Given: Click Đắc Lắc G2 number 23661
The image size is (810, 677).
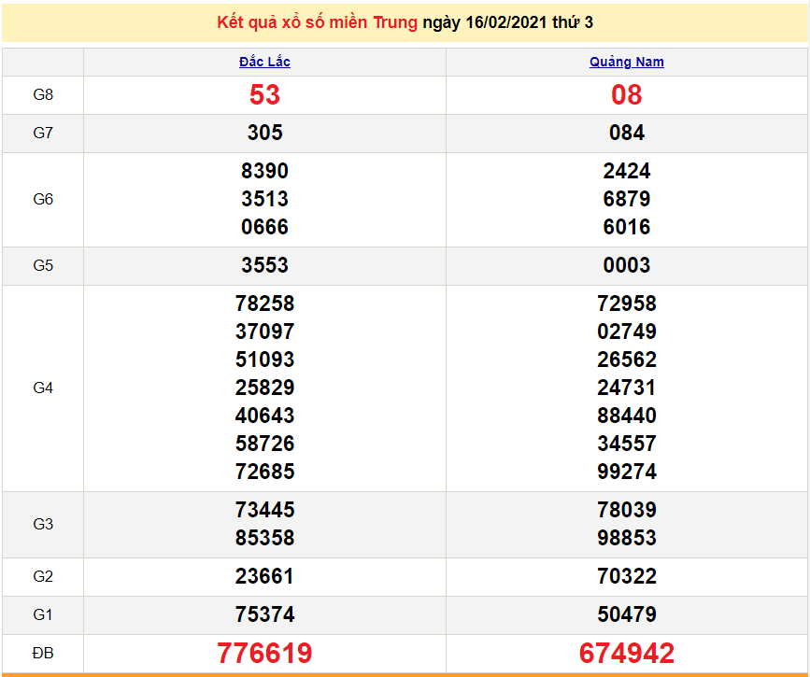Looking at the screenshot, I should click(264, 576).
